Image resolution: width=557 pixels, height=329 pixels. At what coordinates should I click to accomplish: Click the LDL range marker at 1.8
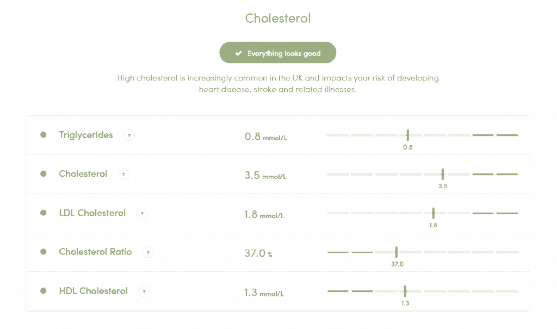coord(433,213)
